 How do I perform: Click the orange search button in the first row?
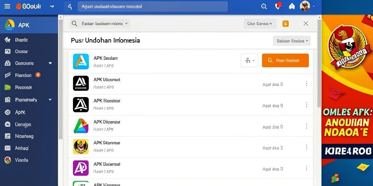tap(285, 60)
